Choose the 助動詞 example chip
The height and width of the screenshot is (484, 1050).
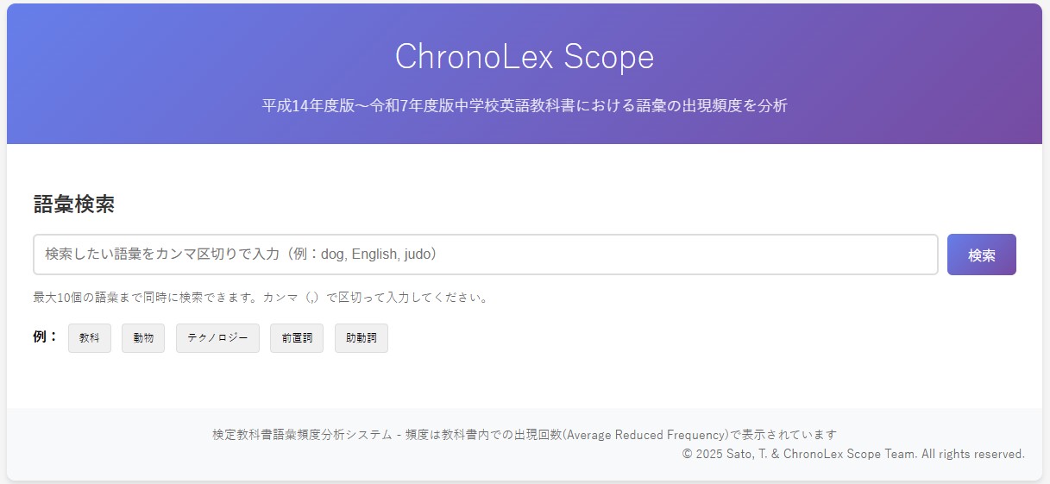(362, 338)
